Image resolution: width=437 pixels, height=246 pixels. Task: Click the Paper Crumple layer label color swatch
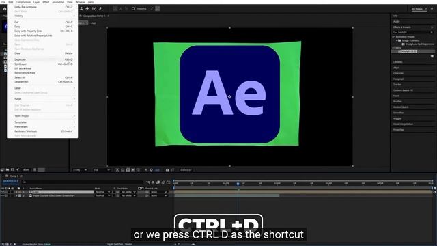coord(20,196)
